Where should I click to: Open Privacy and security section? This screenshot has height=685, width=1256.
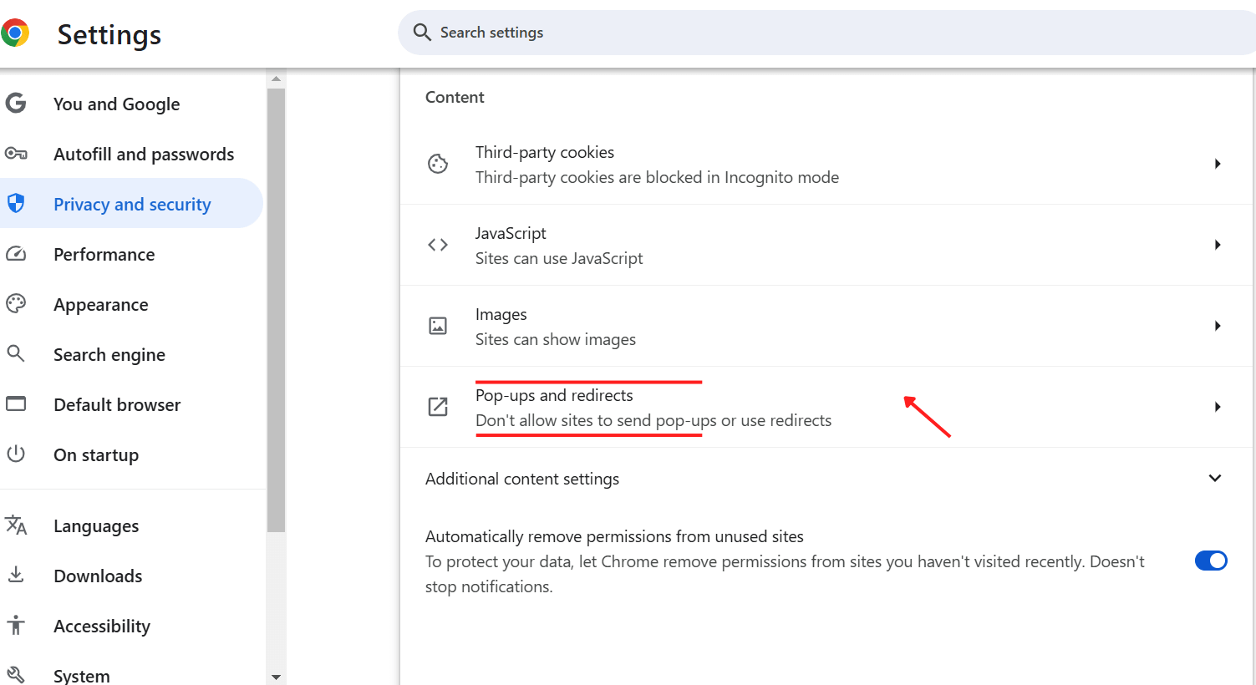coord(132,204)
